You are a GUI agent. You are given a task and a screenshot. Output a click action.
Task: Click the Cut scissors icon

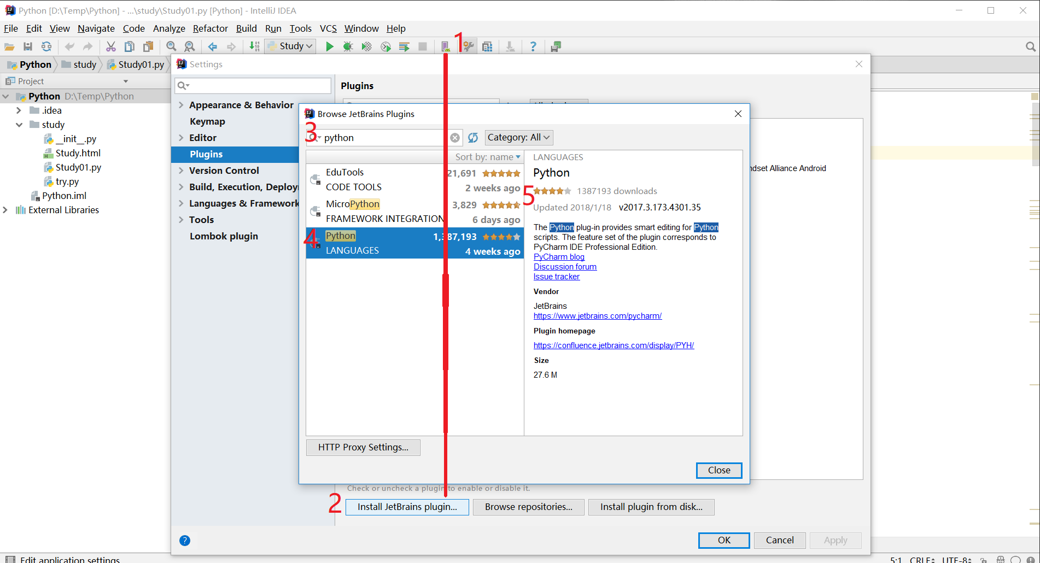tap(111, 47)
